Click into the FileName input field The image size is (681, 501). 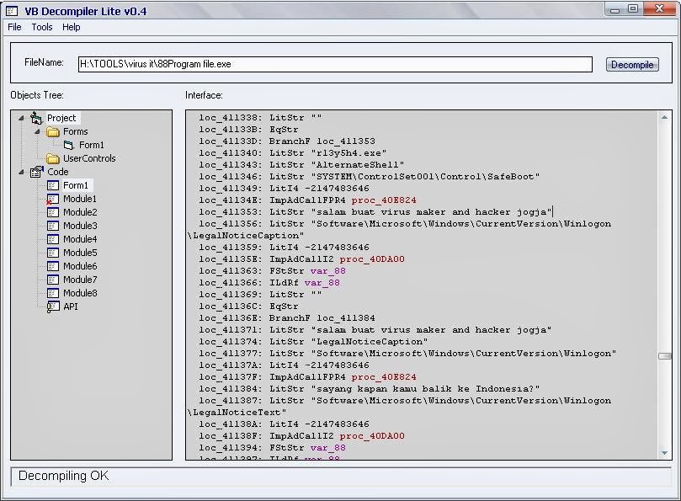335,64
